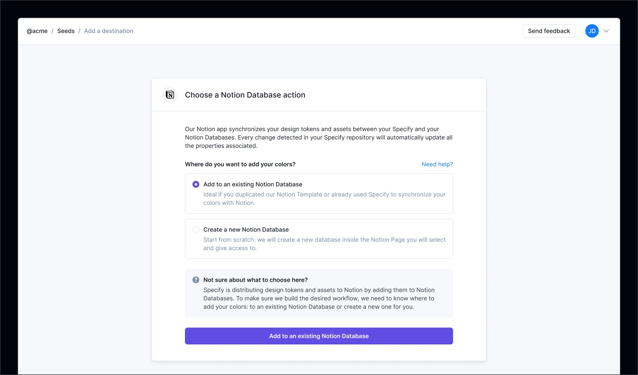638x375 pixels.
Task: Expand the account menu chevron
Action: point(606,31)
